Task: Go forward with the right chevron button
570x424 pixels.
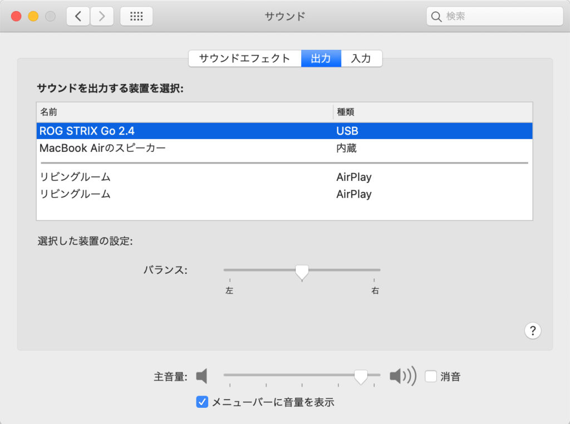Action: tap(102, 16)
